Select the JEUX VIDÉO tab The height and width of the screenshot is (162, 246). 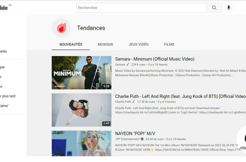(x=139, y=45)
